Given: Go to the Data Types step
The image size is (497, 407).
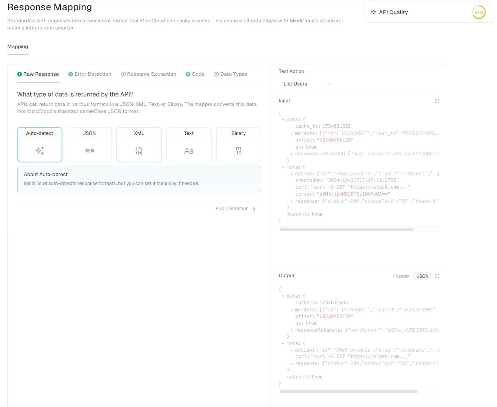Looking at the screenshot, I should click(x=230, y=74).
